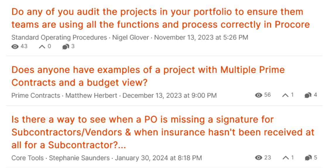Click comments icon on Matthew Herbert post
Image resolution: width=336 pixels, height=168 pixels.
[308, 95]
